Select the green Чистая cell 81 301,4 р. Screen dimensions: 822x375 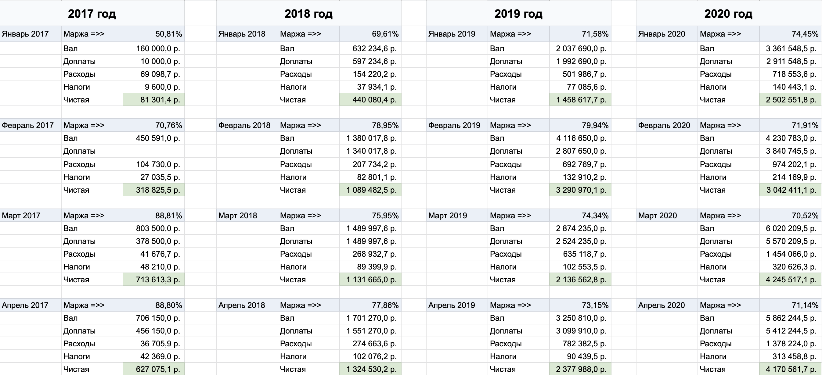154,99
